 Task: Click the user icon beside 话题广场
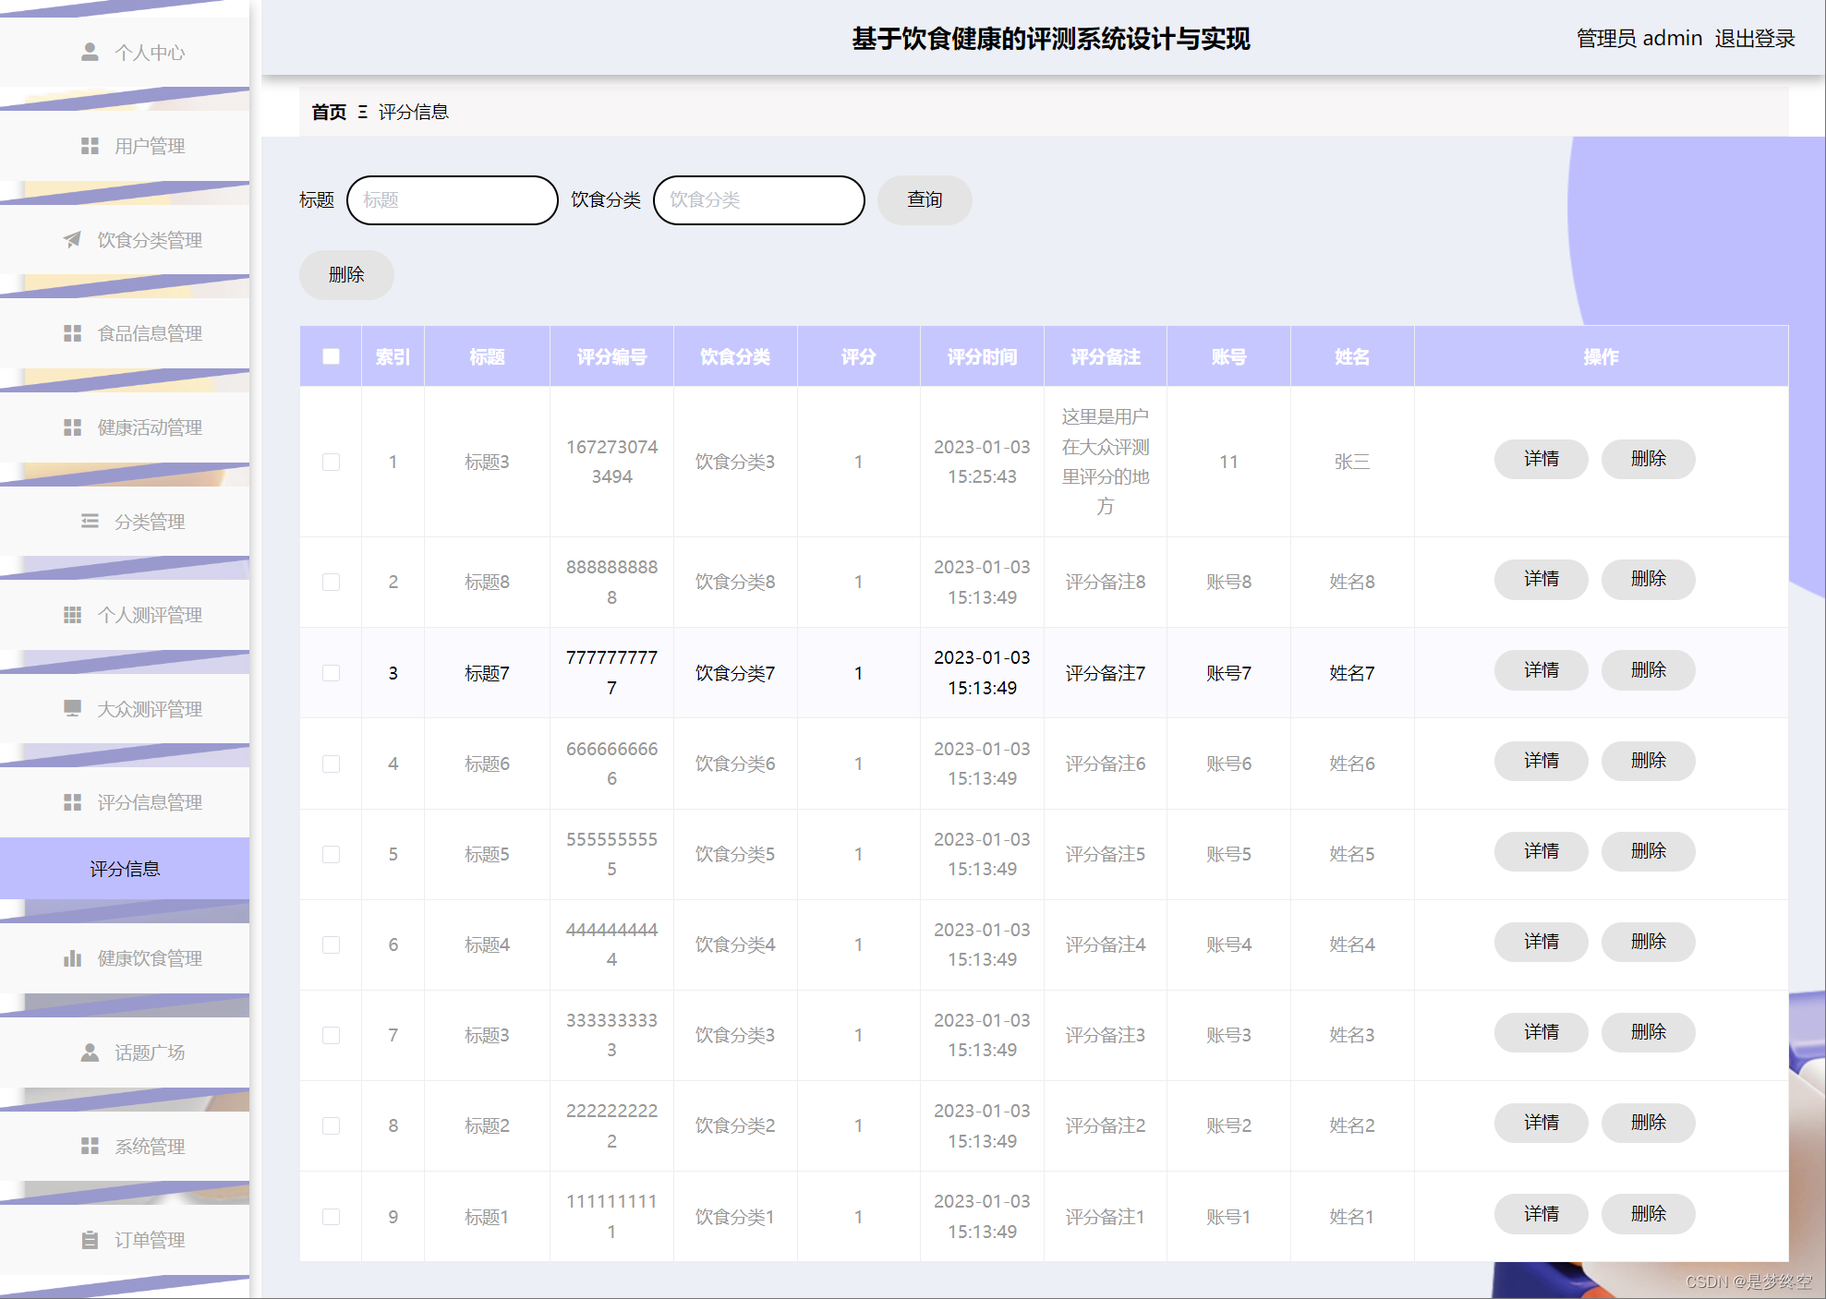point(90,1052)
